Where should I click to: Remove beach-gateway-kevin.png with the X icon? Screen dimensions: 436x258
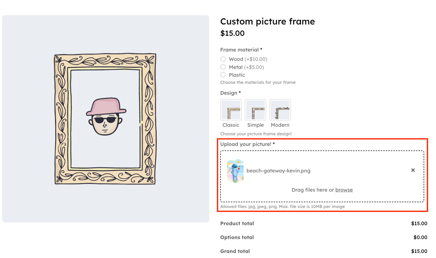click(x=413, y=170)
